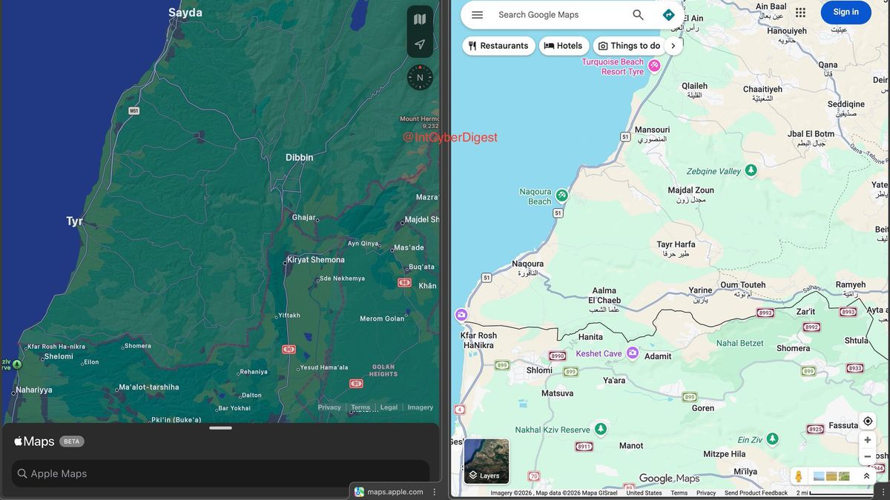Click the Shlomi label in Google Maps
This screenshot has width=890, height=500.
539,370
